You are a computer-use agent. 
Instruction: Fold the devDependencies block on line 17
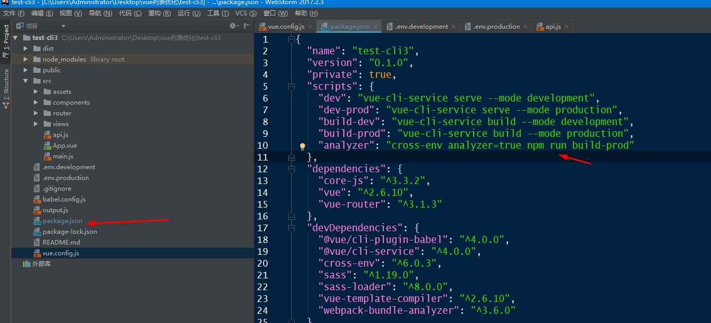pos(291,228)
